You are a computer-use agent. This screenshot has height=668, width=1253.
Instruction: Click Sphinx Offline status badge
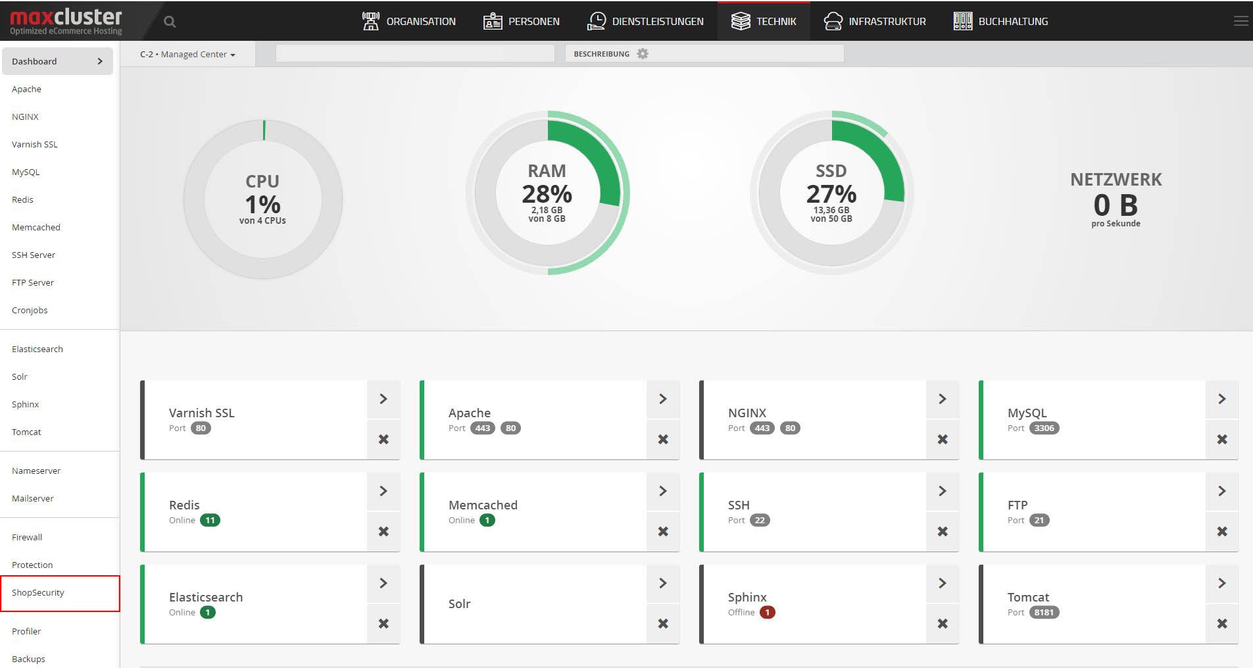coord(767,612)
